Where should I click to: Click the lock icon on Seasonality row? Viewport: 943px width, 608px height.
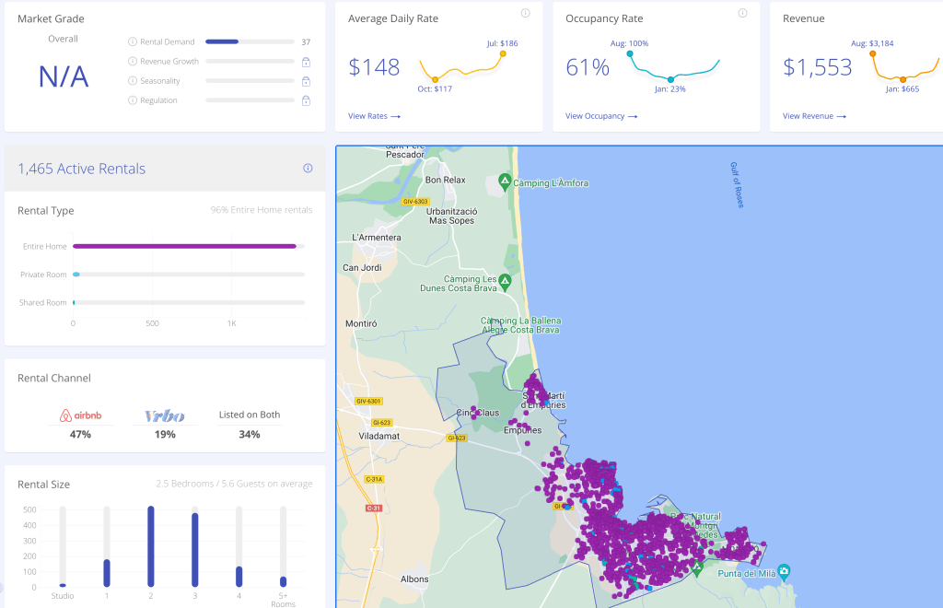click(306, 81)
